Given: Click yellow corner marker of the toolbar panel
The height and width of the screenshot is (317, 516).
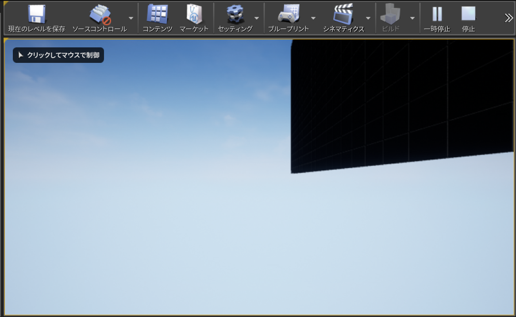Looking at the screenshot, I should click(6, 3).
